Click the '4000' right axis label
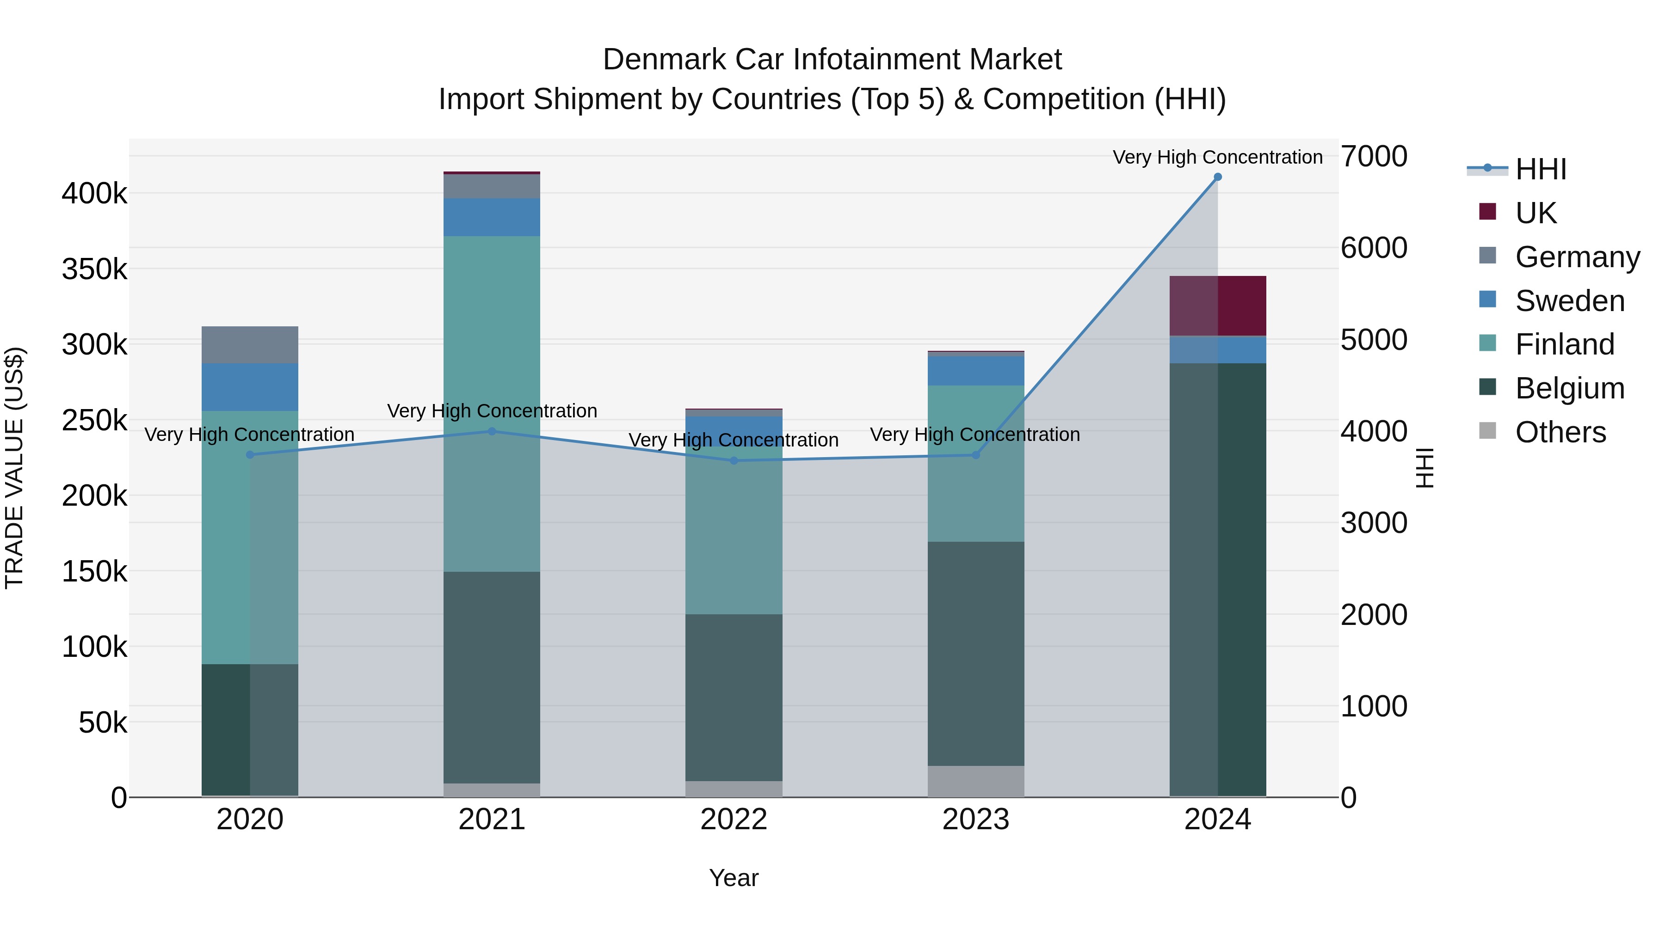 1374,432
